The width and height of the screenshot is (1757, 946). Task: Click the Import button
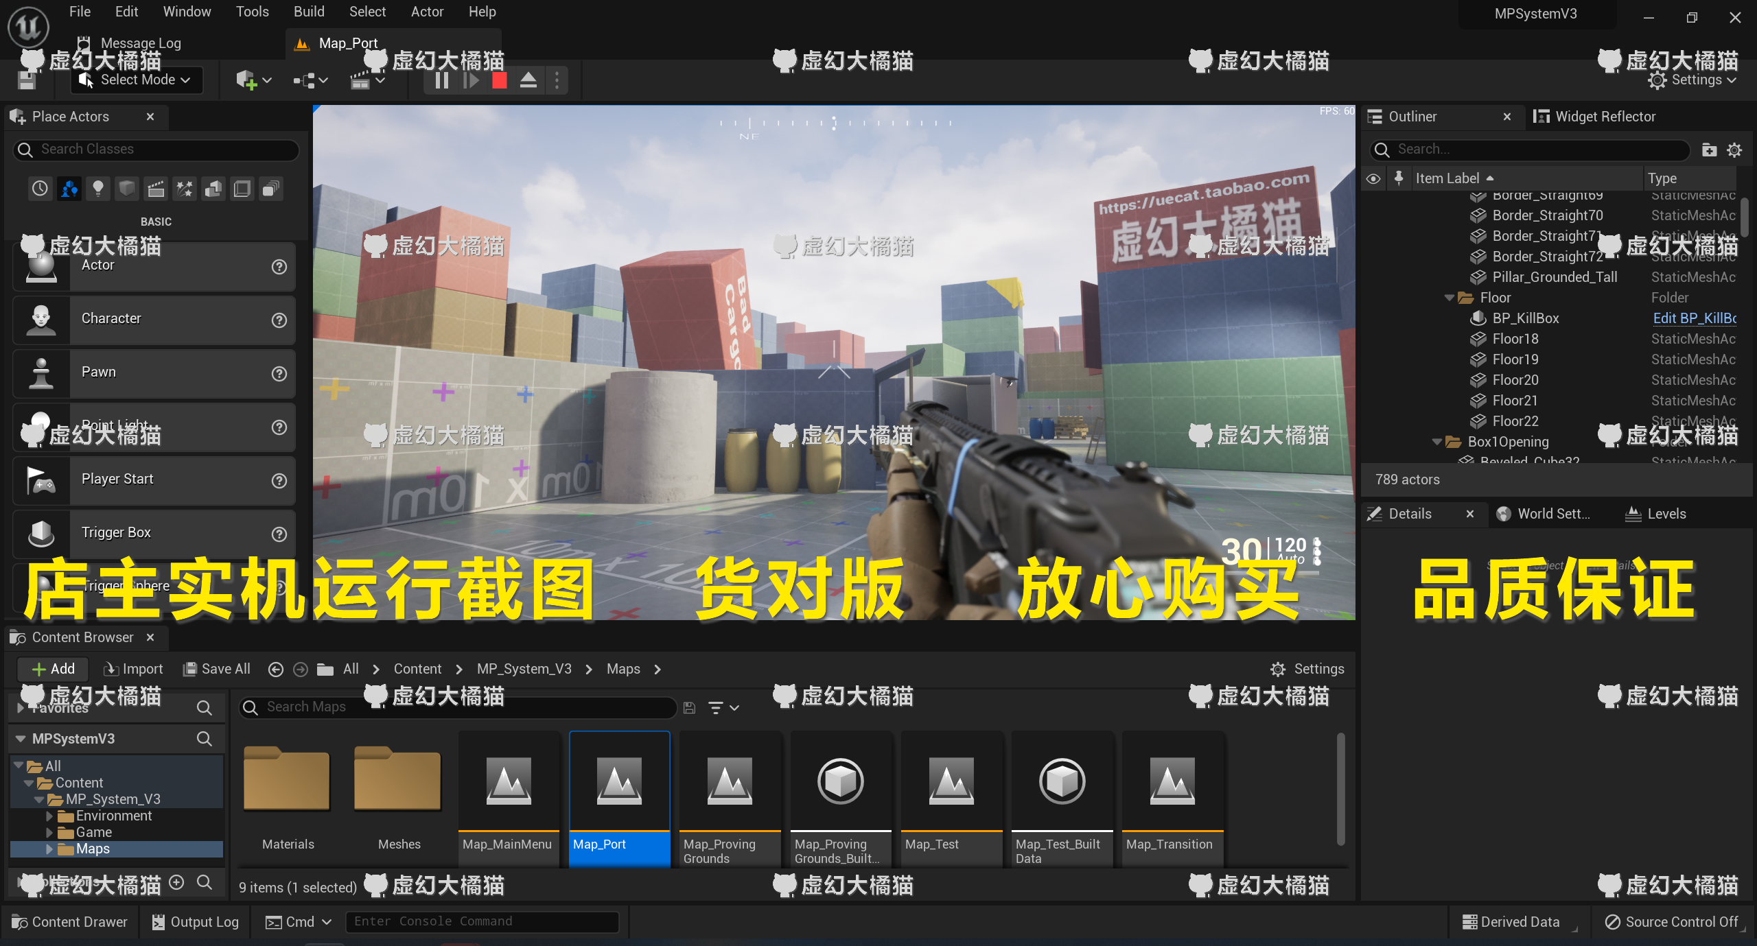(x=132, y=669)
